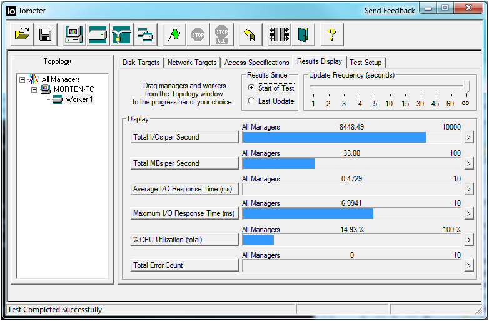Open arrow next to Maximum I/O Response Time bar
The image size is (489, 321).
pyautogui.click(x=469, y=214)
